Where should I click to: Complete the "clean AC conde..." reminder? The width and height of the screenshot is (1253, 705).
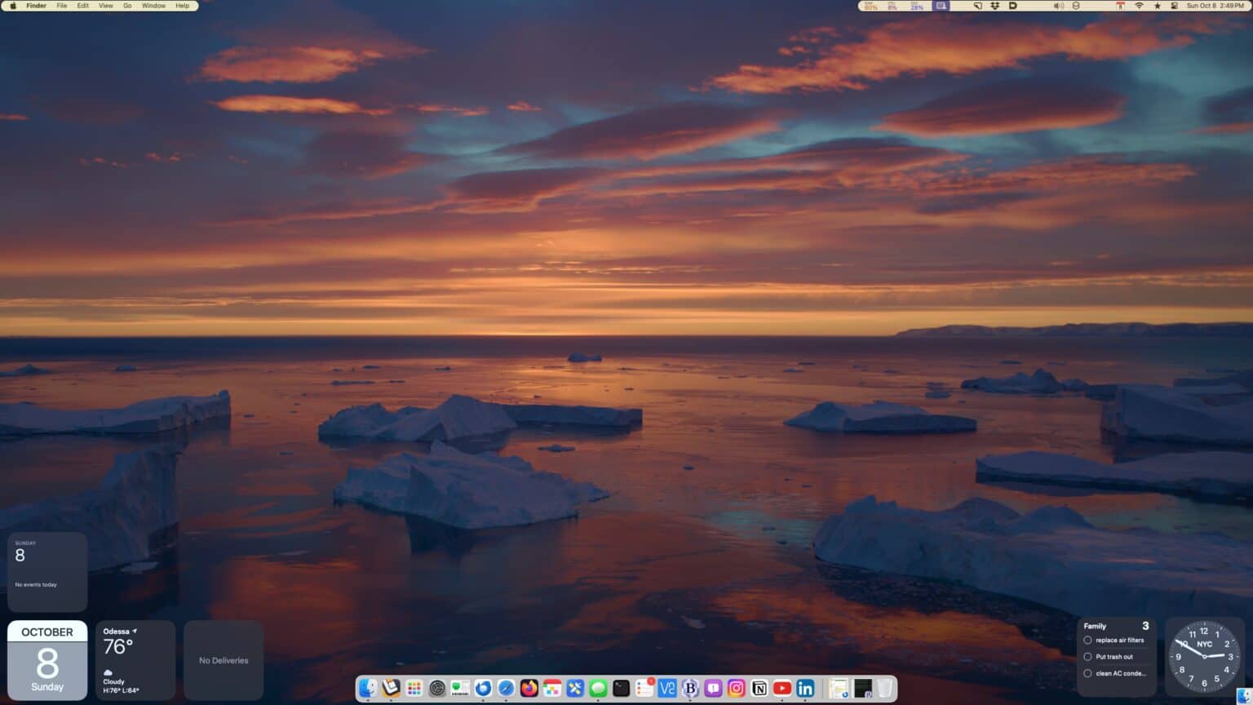pyautogui.click(x=1087, y=673)
